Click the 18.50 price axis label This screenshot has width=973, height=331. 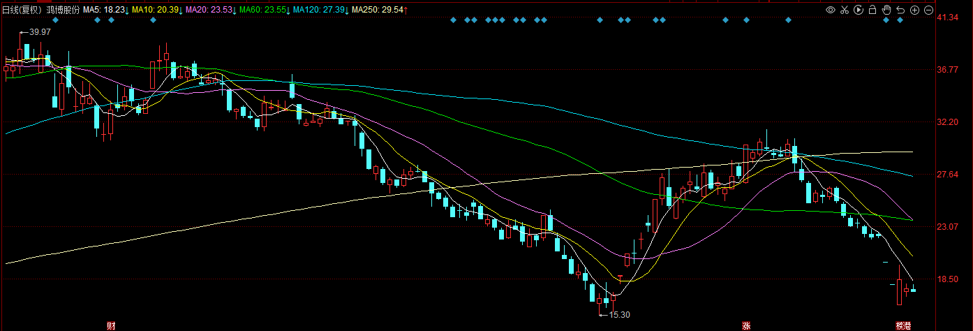[949, 279]
